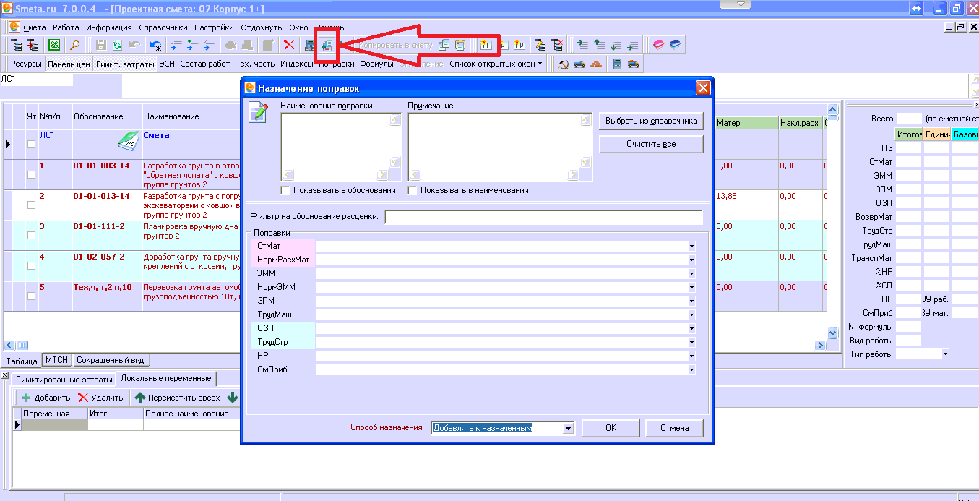The width and height of the screenshot is (979, 501).
Task: Check the box in row 1 of table
Action: (x=30, y=174)
